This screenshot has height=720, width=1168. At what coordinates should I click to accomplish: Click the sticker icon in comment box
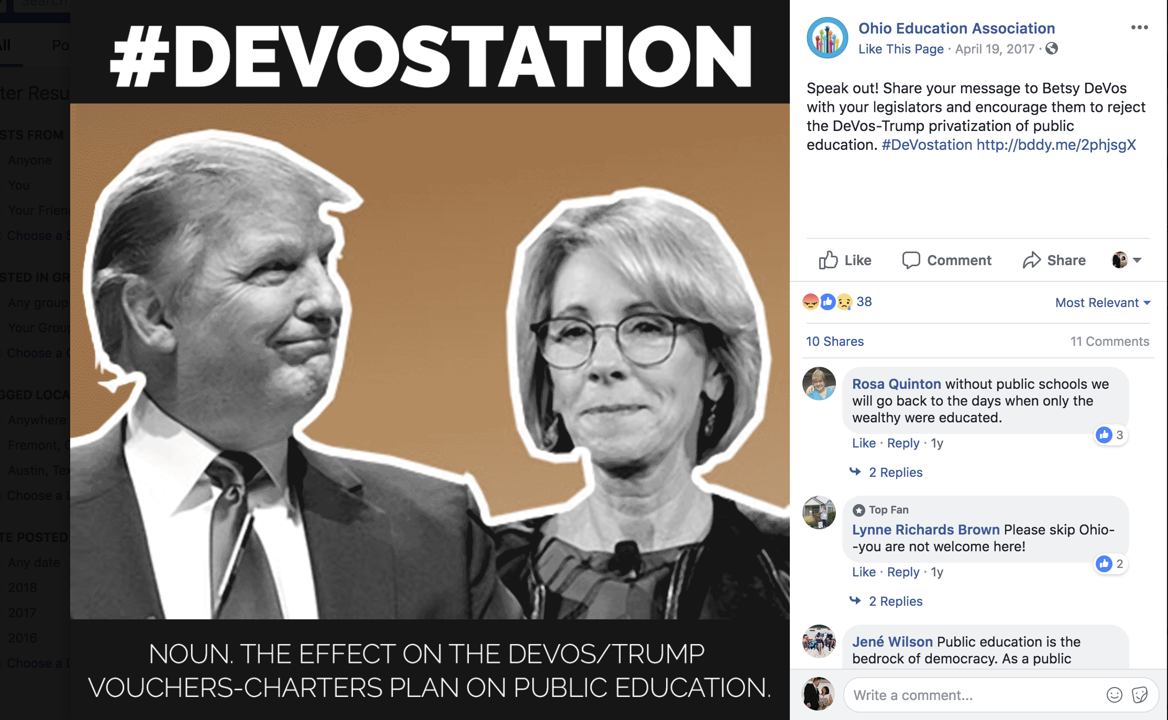point(1139,695)
